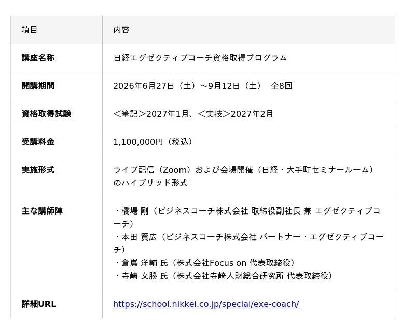
Task: Select the 主な講師陣 row label
Action: [x=42, y=211]
